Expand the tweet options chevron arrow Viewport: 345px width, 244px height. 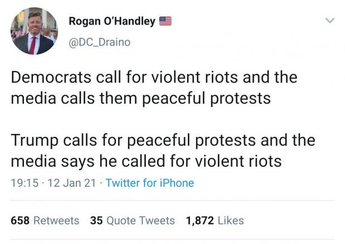tap(330, 21)
